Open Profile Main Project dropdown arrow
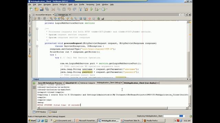The height and width of the screenshot is (123, 220). (107, 9)
